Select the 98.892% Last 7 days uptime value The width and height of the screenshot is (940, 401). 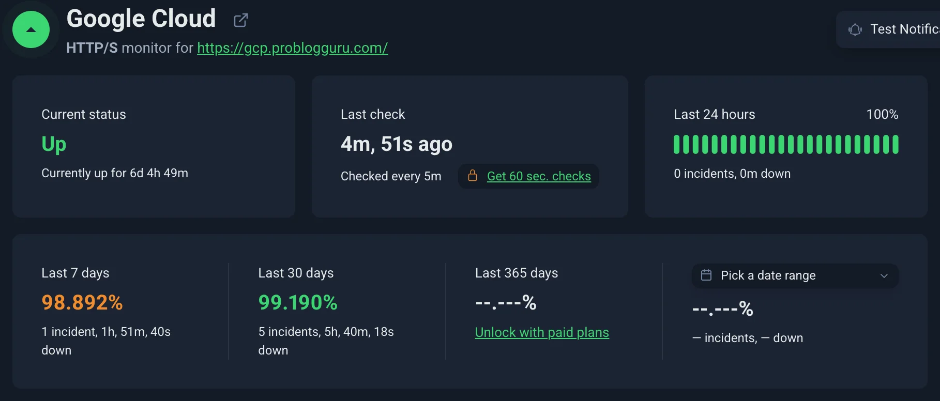[82, 302]
